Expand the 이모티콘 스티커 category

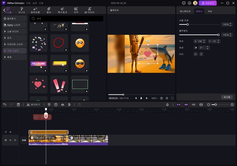point(14,44)
